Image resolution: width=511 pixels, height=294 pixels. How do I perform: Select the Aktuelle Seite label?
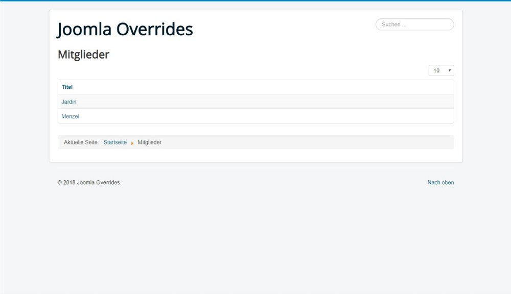[81, 142]
